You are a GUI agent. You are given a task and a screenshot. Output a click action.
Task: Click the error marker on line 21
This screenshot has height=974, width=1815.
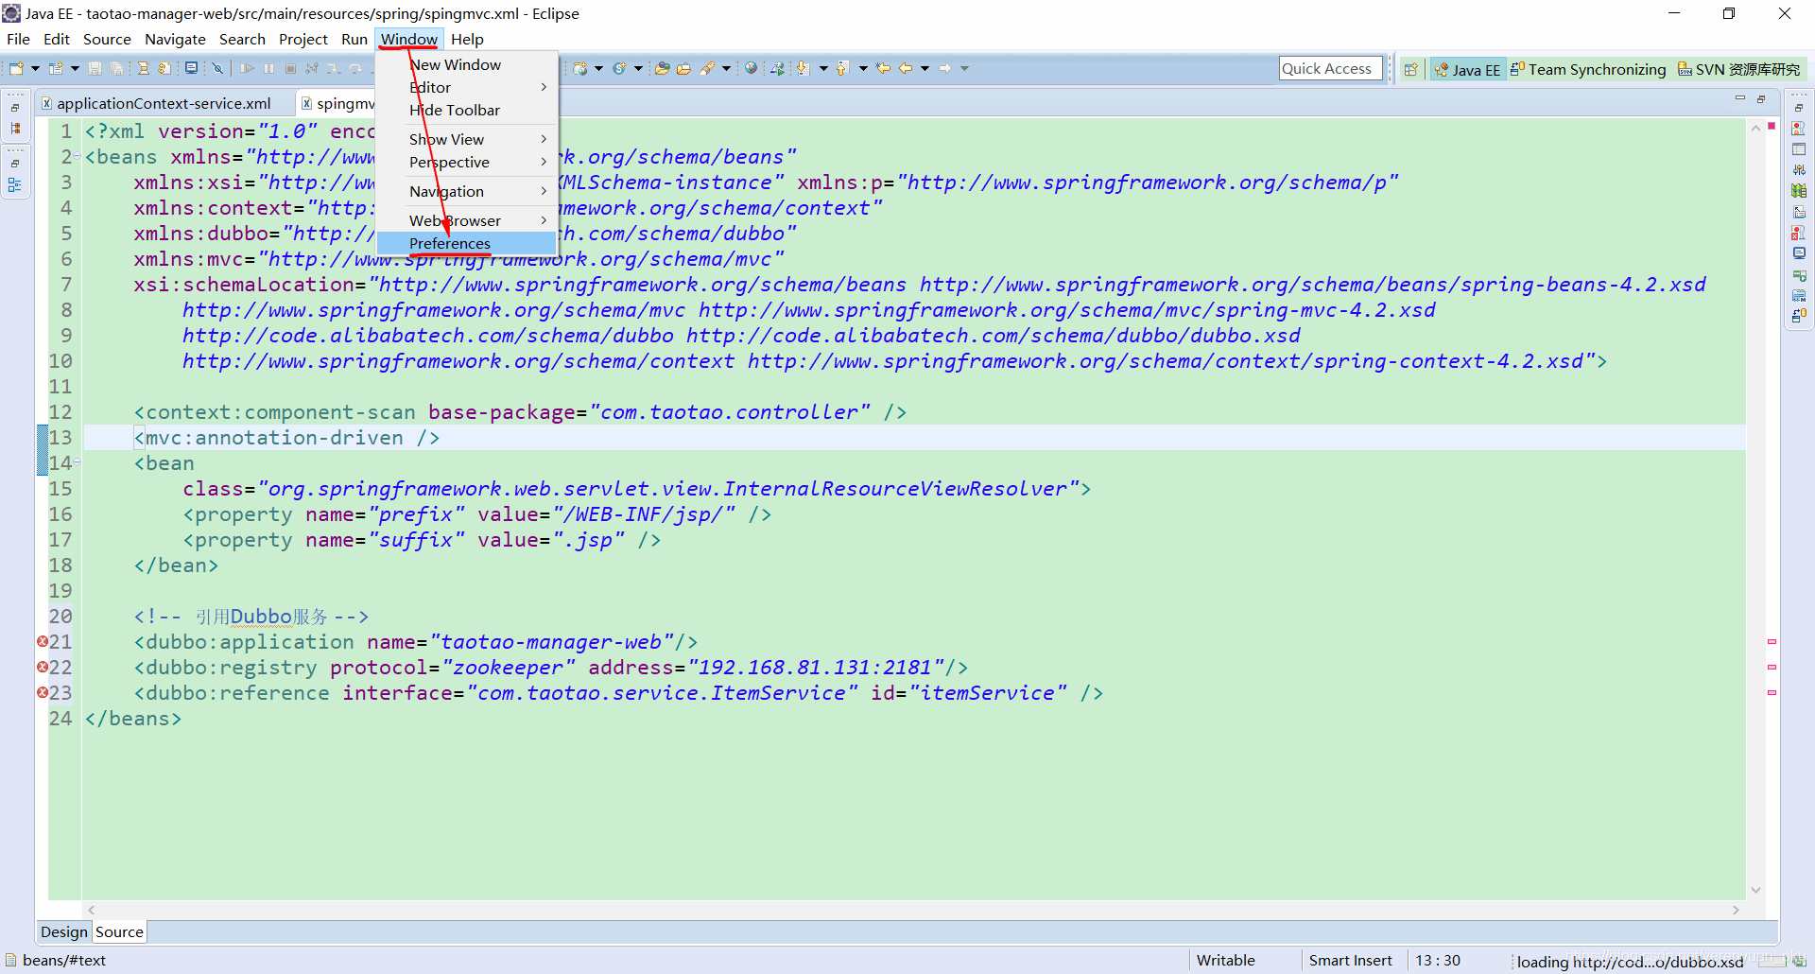click(43, 641)
